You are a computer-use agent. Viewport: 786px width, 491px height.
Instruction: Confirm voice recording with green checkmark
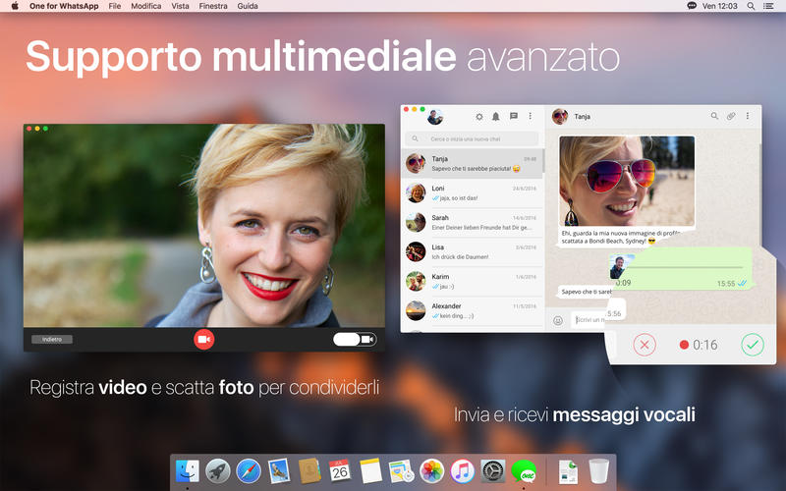click(x=753, y=345)
